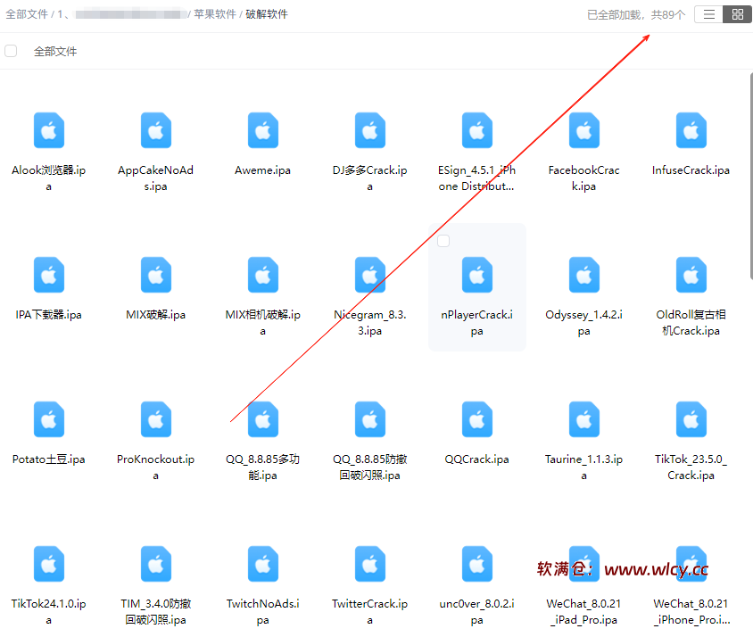
Task: Select MIX相机破解.ipa file icon
Action: click(262, 275)
